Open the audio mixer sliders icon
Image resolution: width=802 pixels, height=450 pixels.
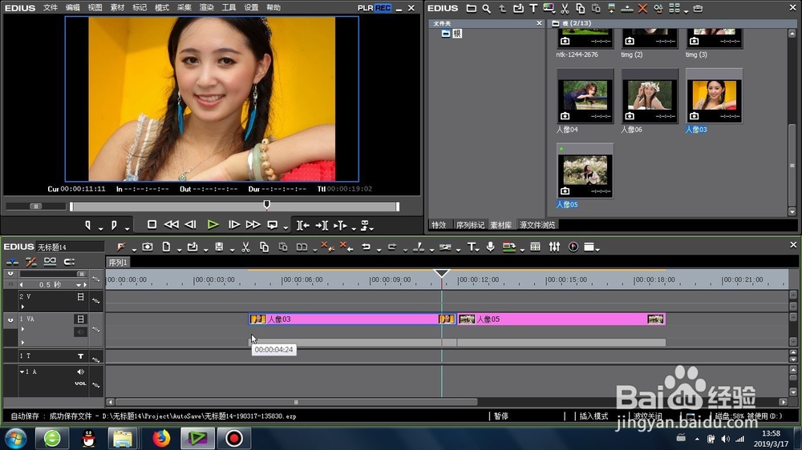coord(554,247)
